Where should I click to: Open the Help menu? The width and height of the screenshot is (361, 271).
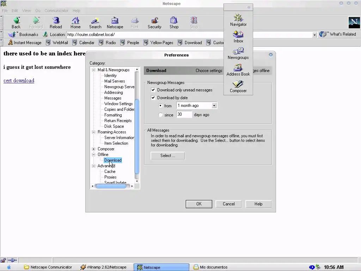(77, 11)
